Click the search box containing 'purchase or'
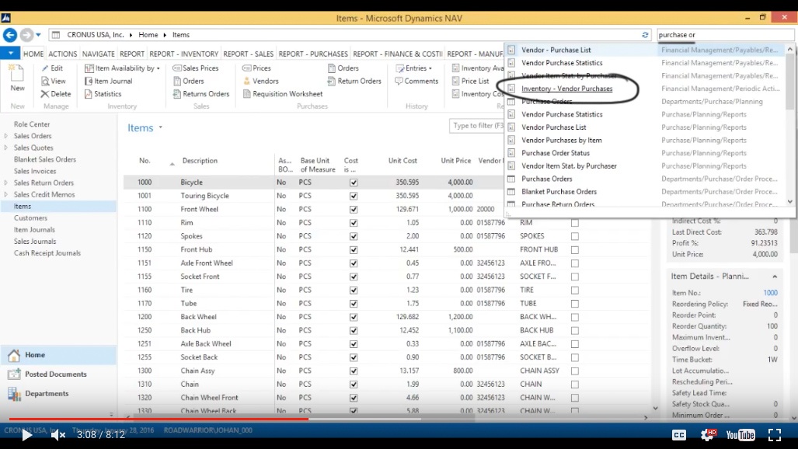Viewport: 798px width, 449px height. point(725,35)
